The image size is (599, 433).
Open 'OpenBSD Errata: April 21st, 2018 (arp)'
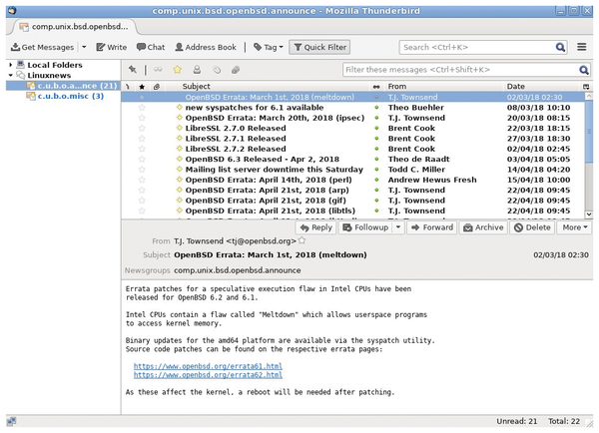coord(267,191)
